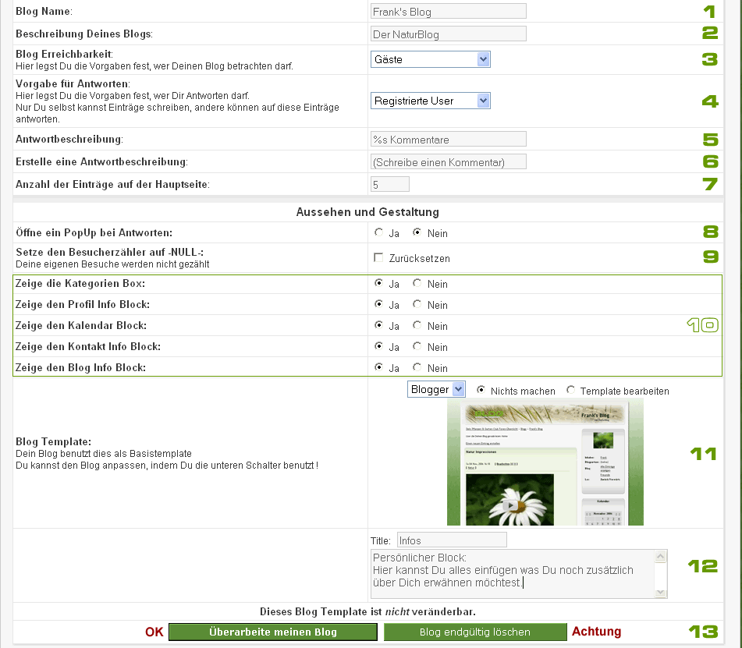Select Ja for PopUp bei Antworten
This screenshot has width=742, height=648.
[379, 232]
